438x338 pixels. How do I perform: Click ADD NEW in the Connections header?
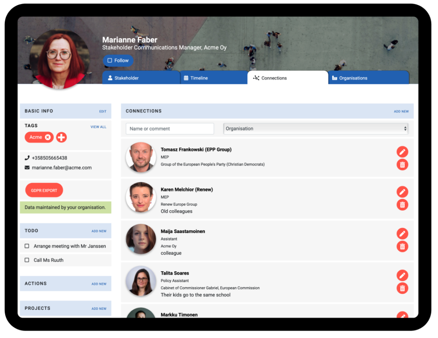click(401, 112)
